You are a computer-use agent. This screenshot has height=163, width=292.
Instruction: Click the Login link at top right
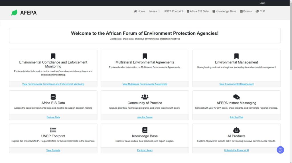coord(262,3)
